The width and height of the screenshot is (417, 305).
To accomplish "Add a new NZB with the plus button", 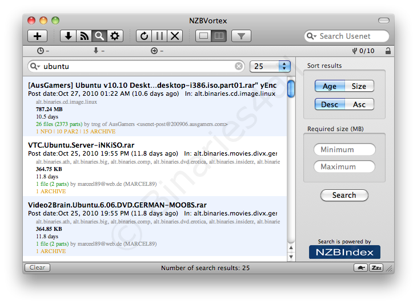I will pyautogui.click(x=38, y=36).
